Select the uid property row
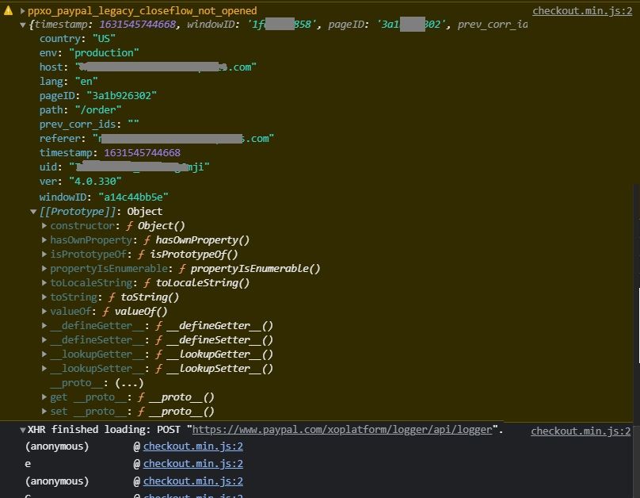Screen dimensions: 640x498 pos(124,167)
